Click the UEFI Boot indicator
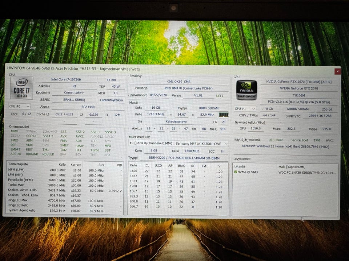The width and height of the screenshot is (349, 261). (x=276, y=140)
